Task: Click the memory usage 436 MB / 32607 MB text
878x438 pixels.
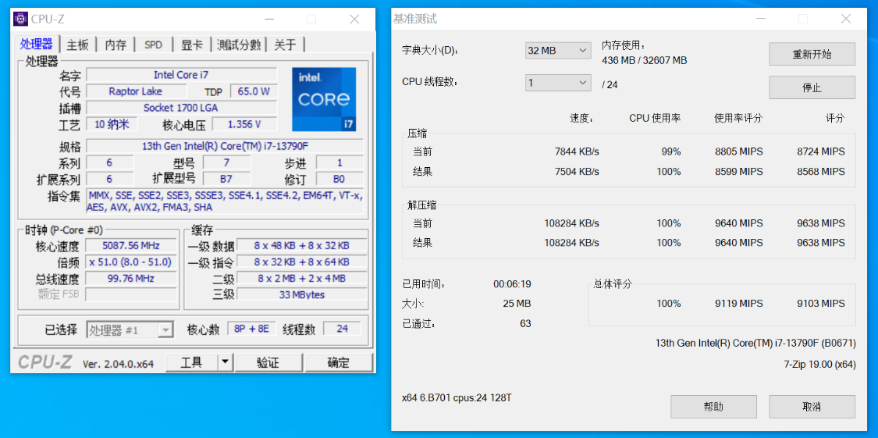Action: [644, 60]
